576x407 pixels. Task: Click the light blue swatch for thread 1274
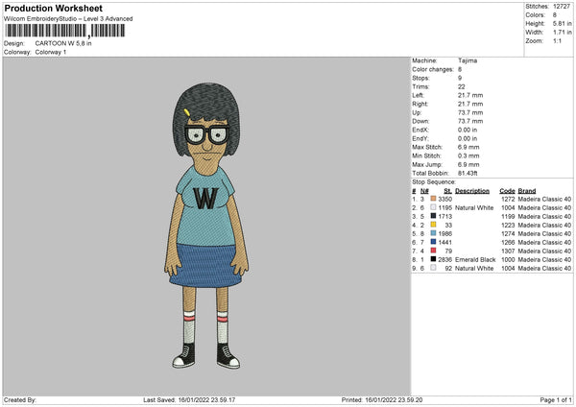[433, 233]
